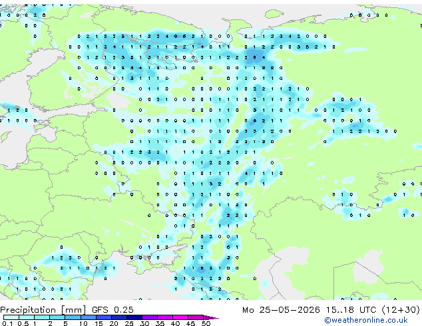Click the 5–10 mm legend swatch
This screenshot has width=422, height=326.
[73, 317]
